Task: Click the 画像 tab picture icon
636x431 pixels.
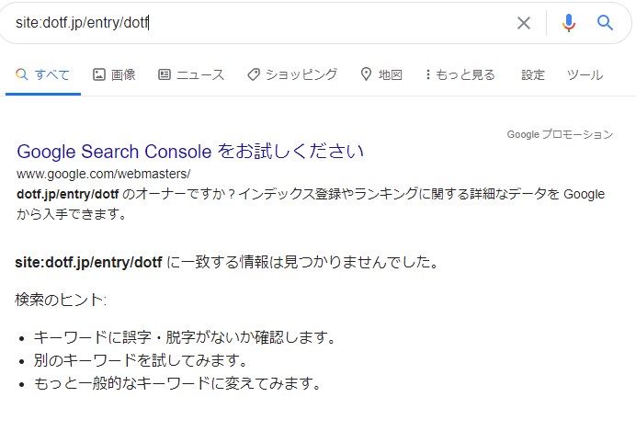Action: [x=99, y=74]
